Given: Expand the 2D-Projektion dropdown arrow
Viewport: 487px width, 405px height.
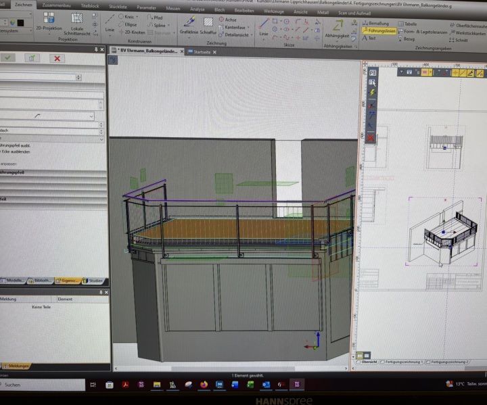Looking at the screenshot, I should click(x=49, y=33).
